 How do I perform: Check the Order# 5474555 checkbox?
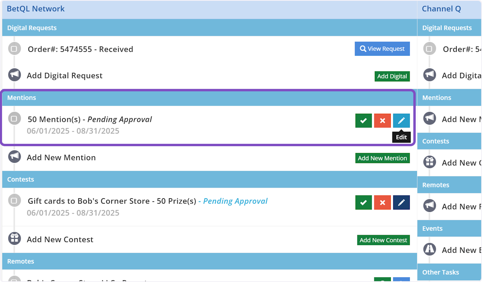click(14, 49)
